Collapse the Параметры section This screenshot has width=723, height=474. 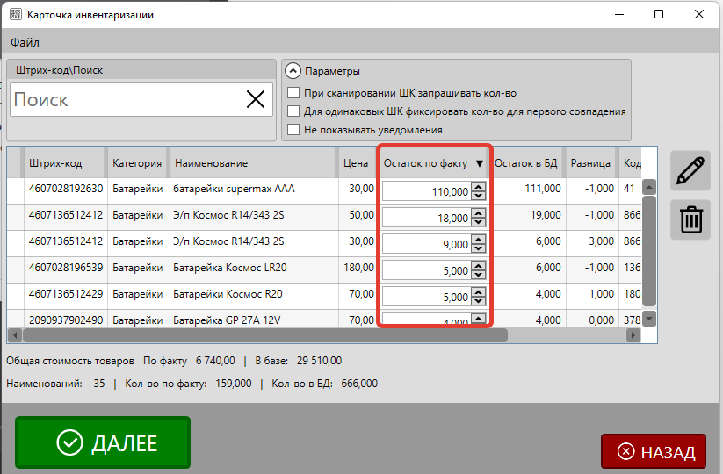293,72
